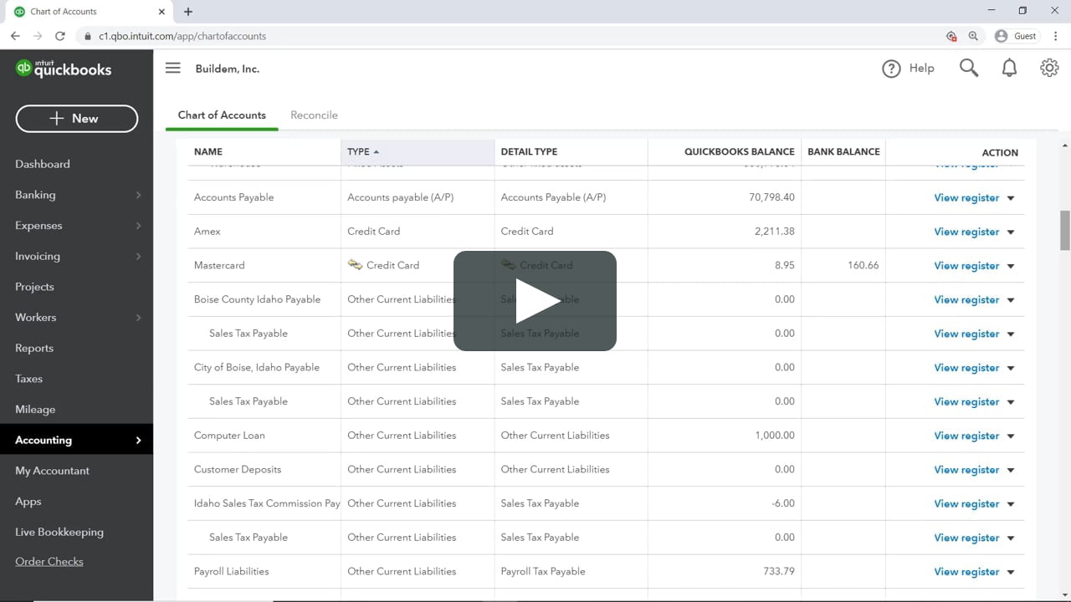
Task: Open Taxes in the sidebar
Action: (x=28, y=379)
